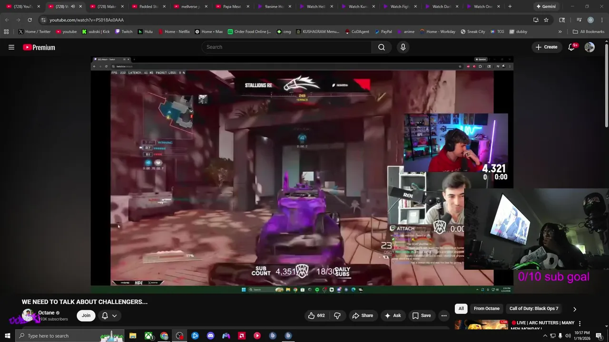Open the Windows Start menu

click(7, 336)
